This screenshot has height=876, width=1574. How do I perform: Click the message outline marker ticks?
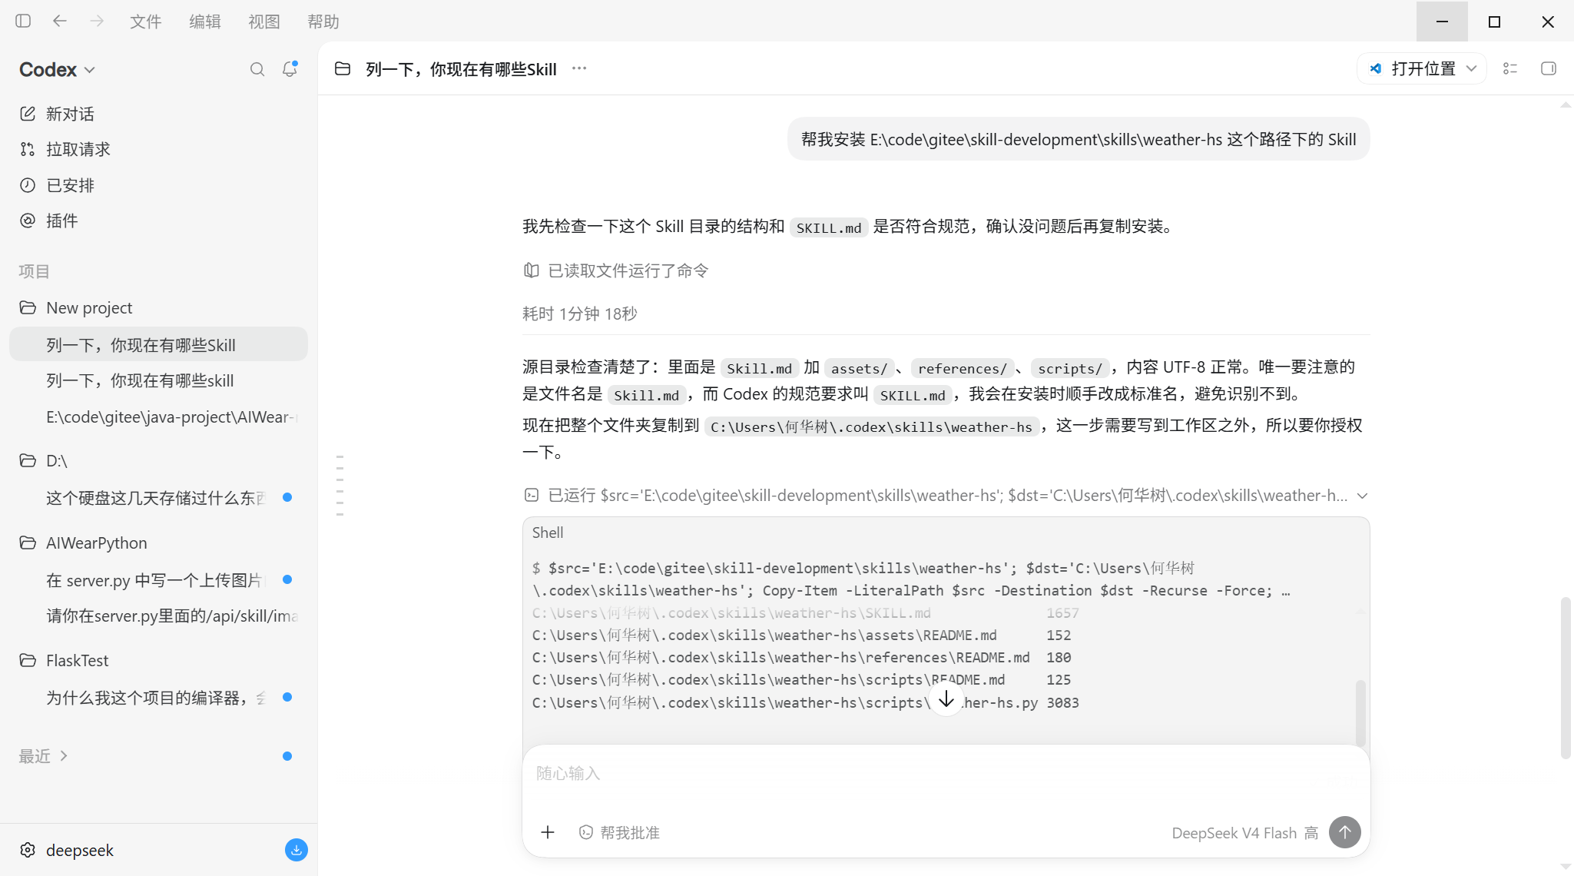(340, 485)
